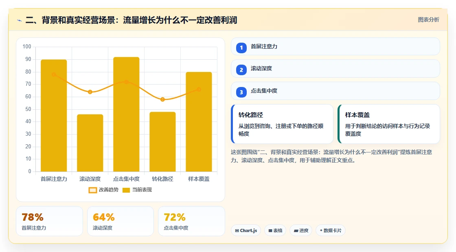Toggle the 改善趋势 legend entry
456x252 pixels.
(x=103, y=190)
